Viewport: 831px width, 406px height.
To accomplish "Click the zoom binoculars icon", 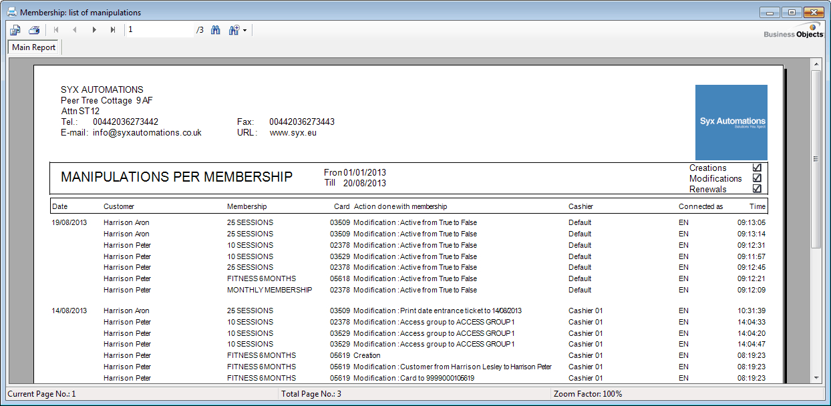I will coord(234,30).
